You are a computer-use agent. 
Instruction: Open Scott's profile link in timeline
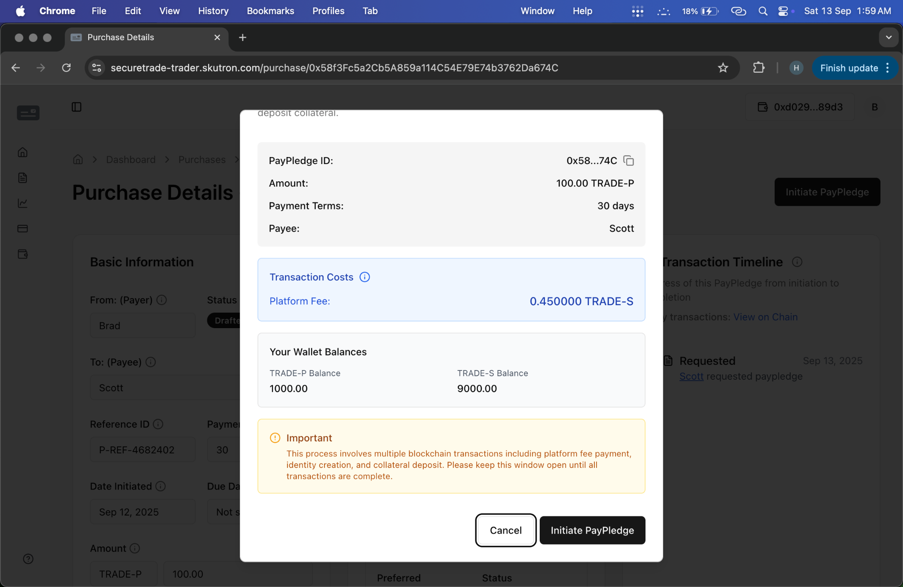691,376
